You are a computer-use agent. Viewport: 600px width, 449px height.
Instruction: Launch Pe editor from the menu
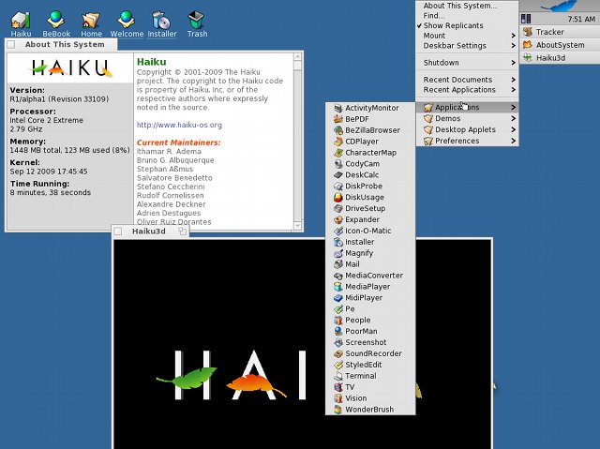(370, 308)
